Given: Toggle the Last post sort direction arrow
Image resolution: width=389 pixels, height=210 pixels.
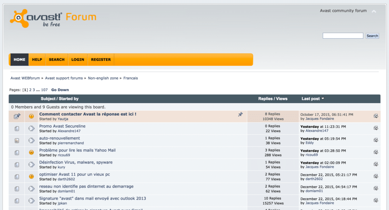Looking at the screenshot, I should pos(323,99).
